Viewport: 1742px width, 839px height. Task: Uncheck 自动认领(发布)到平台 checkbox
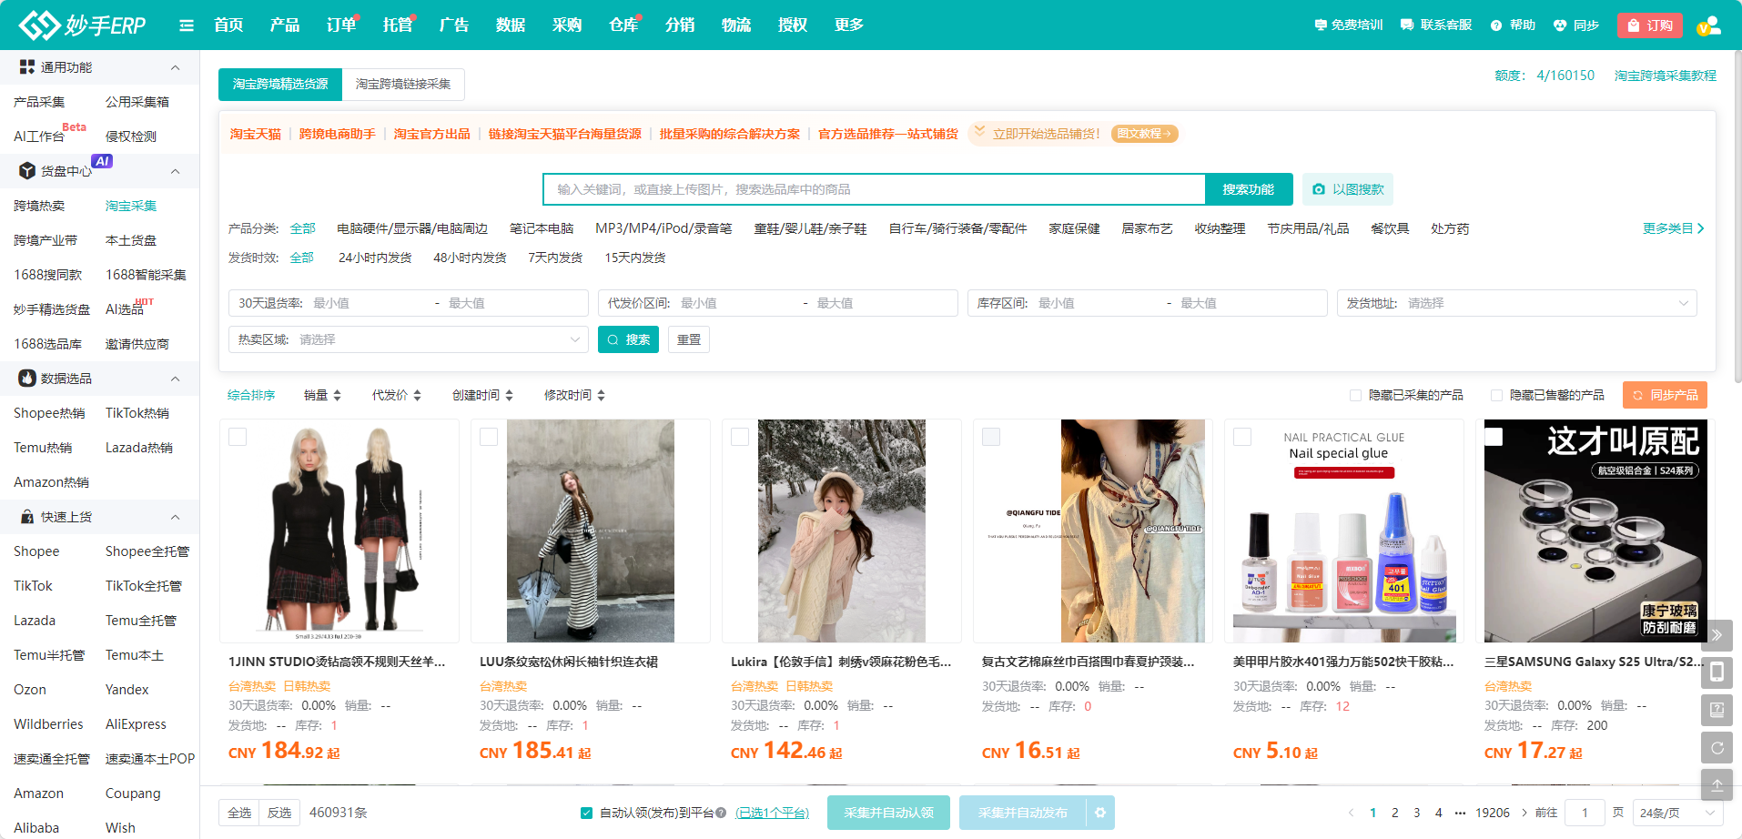pos(586,813)
